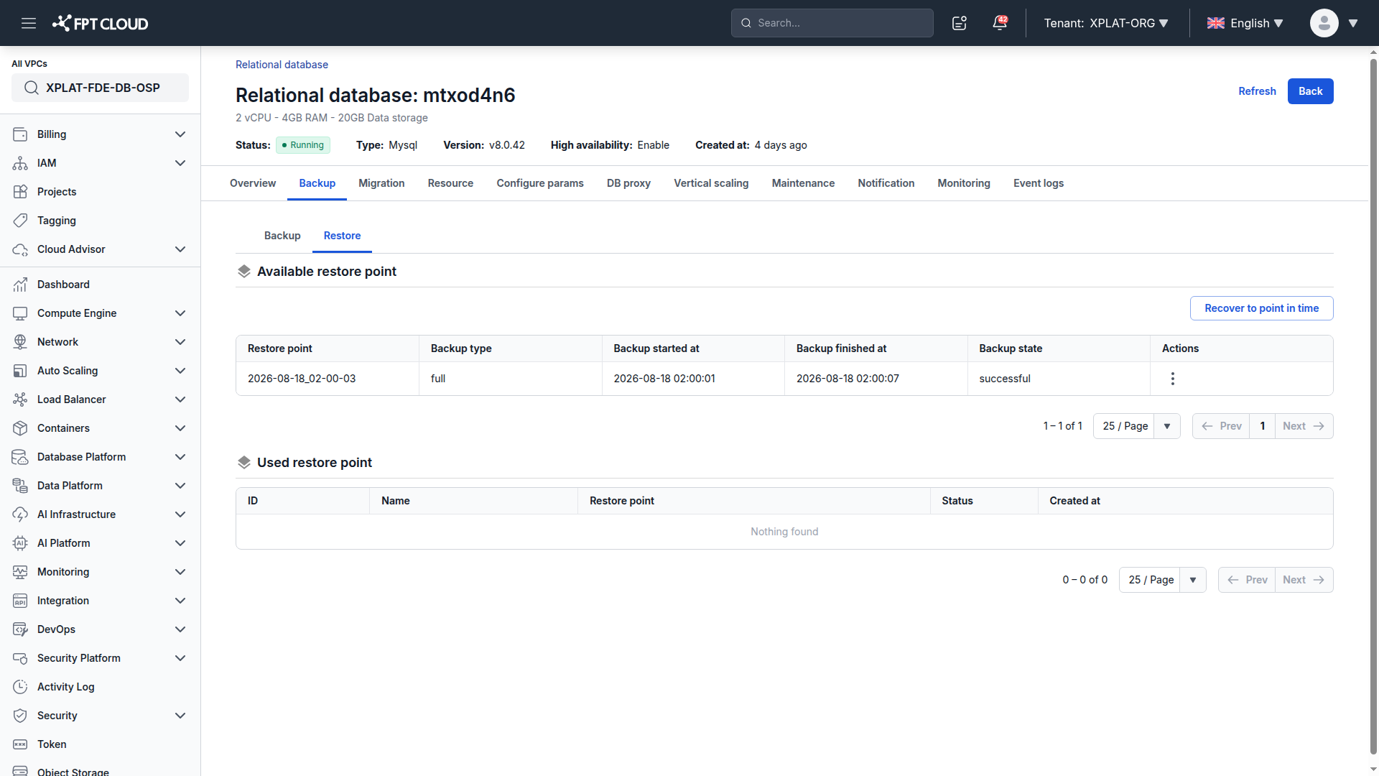Screen dimensions: 1379x776
Task: Click the FPT Cloud logo
Action: coord(100,23)
